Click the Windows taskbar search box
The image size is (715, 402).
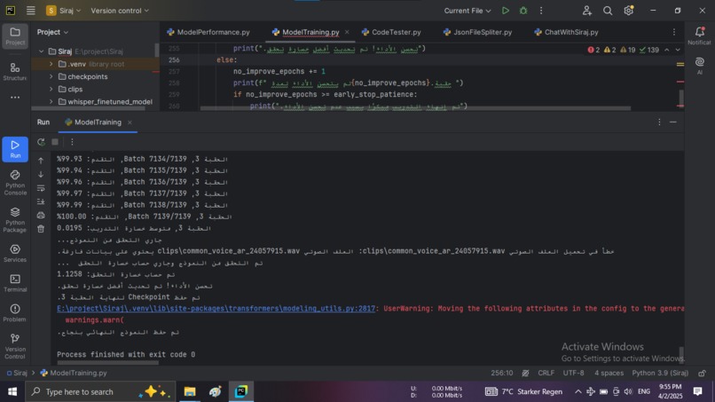tap(100, 391)
